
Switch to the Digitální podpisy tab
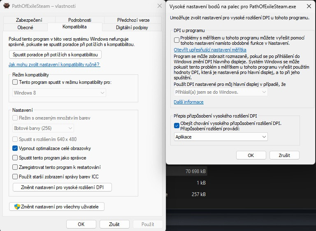pos(132,28)
